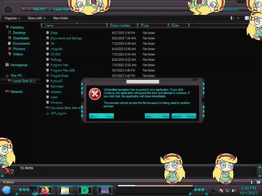Click the Action Center flag tray icon

click(x=221, y=190)
